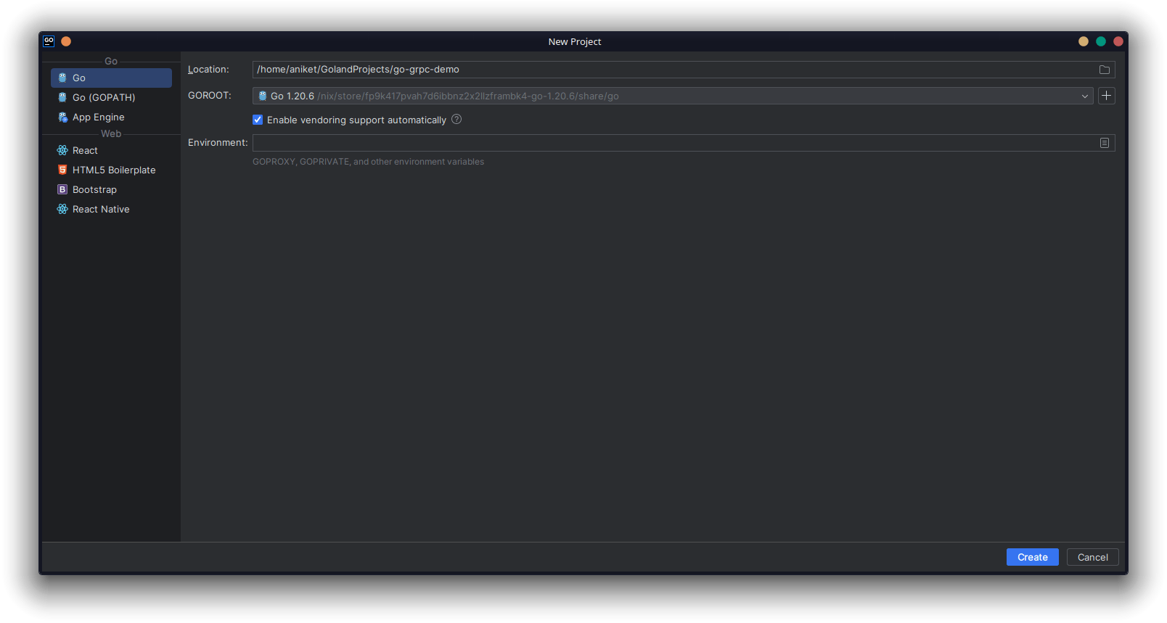Click the vendoring help question mark icon
The image size is (1167, 623).
click(456, 120)
